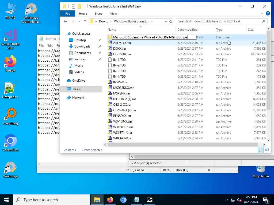Click the Explorer help question mark icon
The width and height of the screenshot is (274, 205).
pos(268,13)
